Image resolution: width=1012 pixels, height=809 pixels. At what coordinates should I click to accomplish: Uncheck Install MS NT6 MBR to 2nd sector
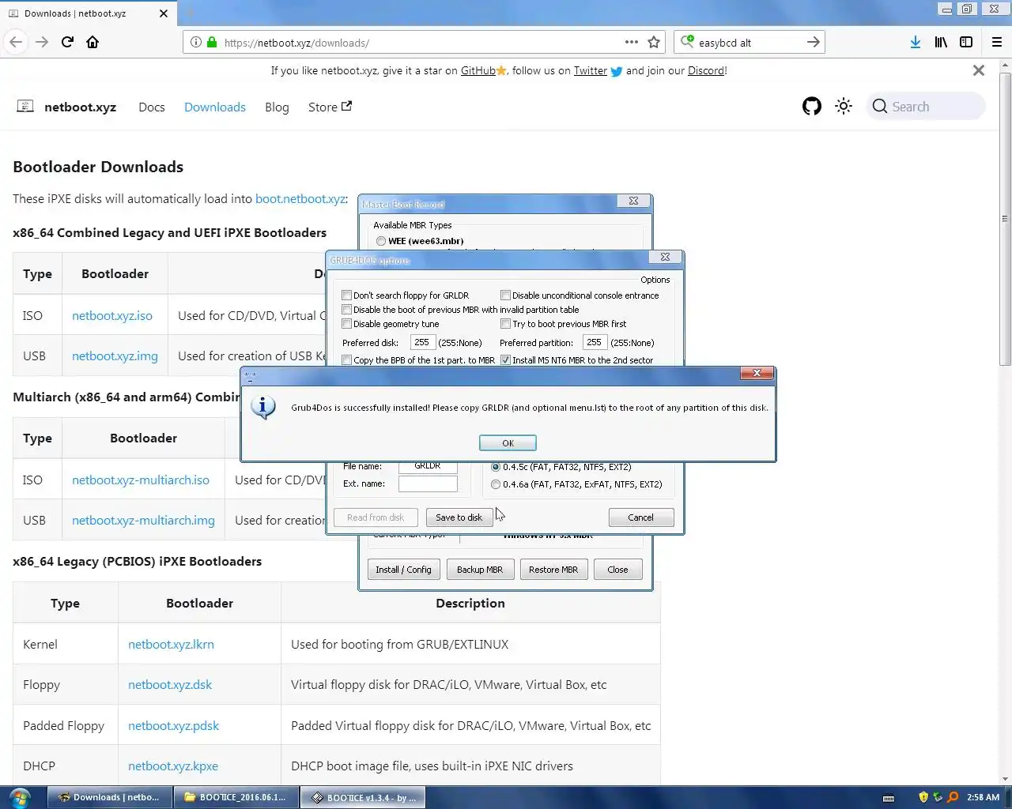point(505,360)
